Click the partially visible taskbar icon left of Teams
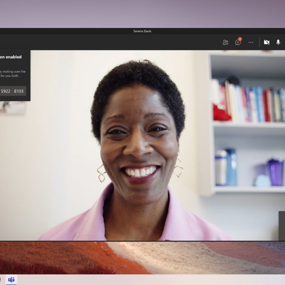The width and height of the screenshot is (285, 285). (x=0, y=279)
